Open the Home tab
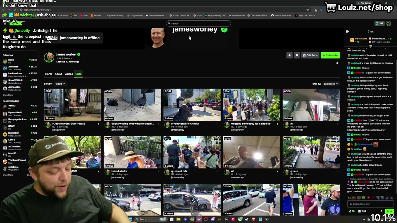 coord(49,74)
